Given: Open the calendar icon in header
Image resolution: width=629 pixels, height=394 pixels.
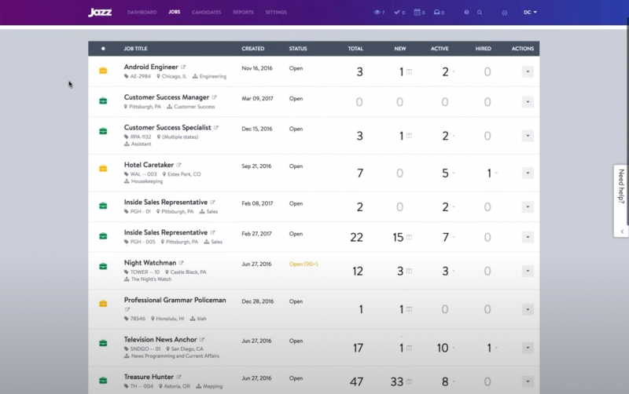Looking at the screenshot, I should (417, 13).
